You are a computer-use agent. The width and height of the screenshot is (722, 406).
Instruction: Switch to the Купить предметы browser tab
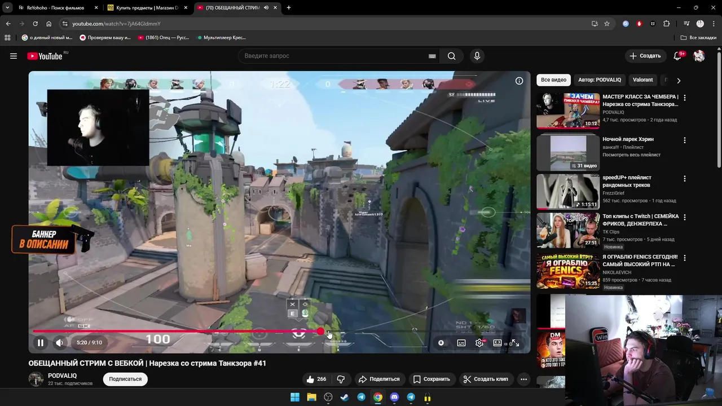(147, 8)
